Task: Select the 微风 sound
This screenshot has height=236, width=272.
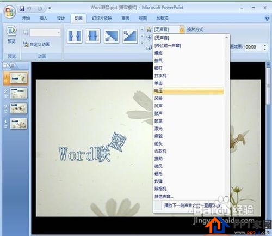Action: pyautogui.click(x=189, y=166)
